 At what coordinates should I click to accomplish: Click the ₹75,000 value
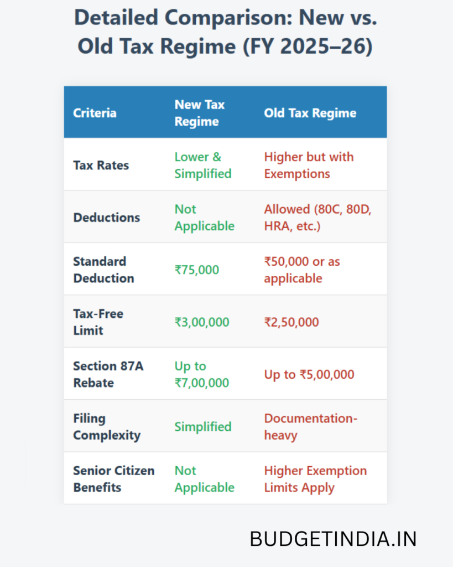(196, 270)
